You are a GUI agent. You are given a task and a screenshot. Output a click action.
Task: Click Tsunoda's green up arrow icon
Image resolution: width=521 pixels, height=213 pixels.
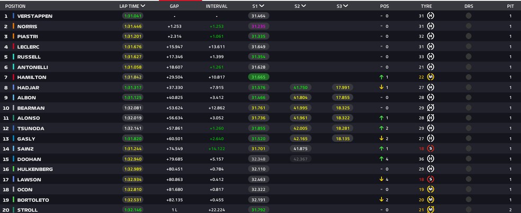(381, 128)
